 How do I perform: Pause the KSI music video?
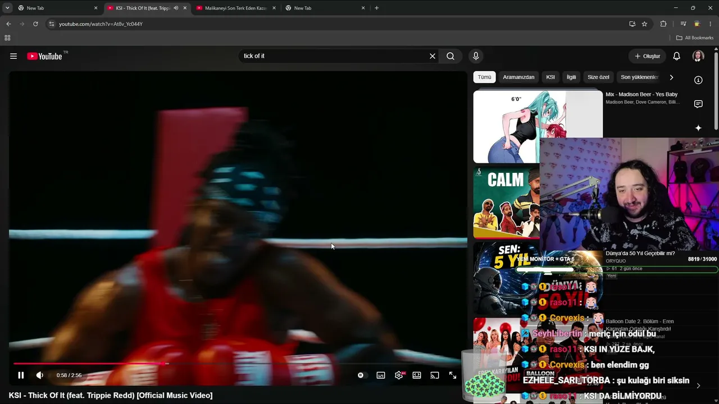click(21, 375)
